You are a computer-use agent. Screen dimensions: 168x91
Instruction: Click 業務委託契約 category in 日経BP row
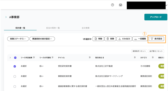pos(146,76)
